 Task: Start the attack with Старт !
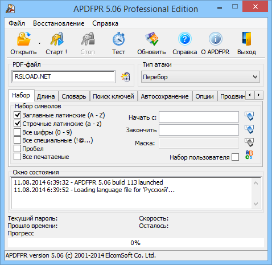click(56, 39)
